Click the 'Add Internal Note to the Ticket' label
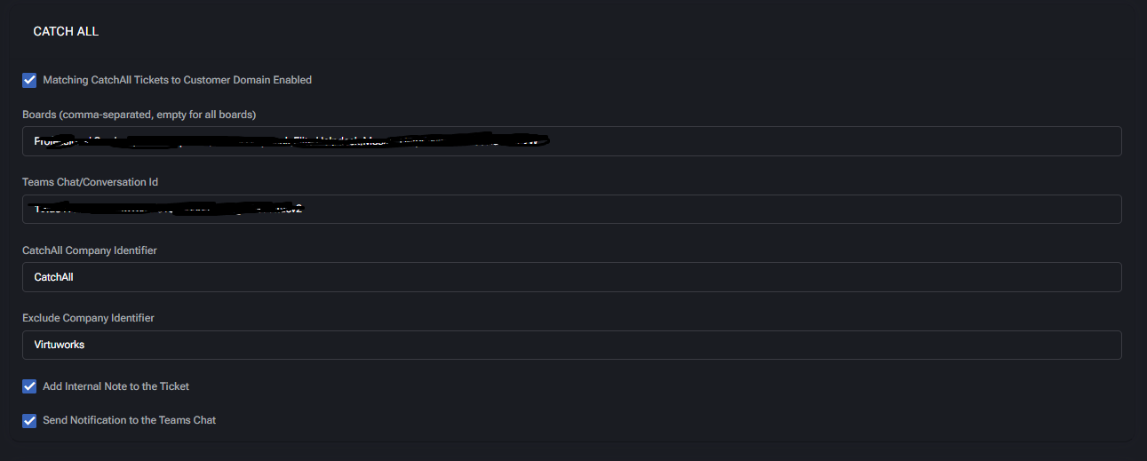Screen dimensions: 1147x461 (x=115, y=386)
